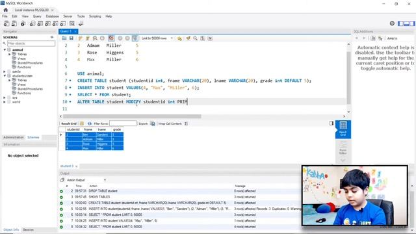
Task: Toggle continue-on-error execution button
Action: (x=111, y=38)
